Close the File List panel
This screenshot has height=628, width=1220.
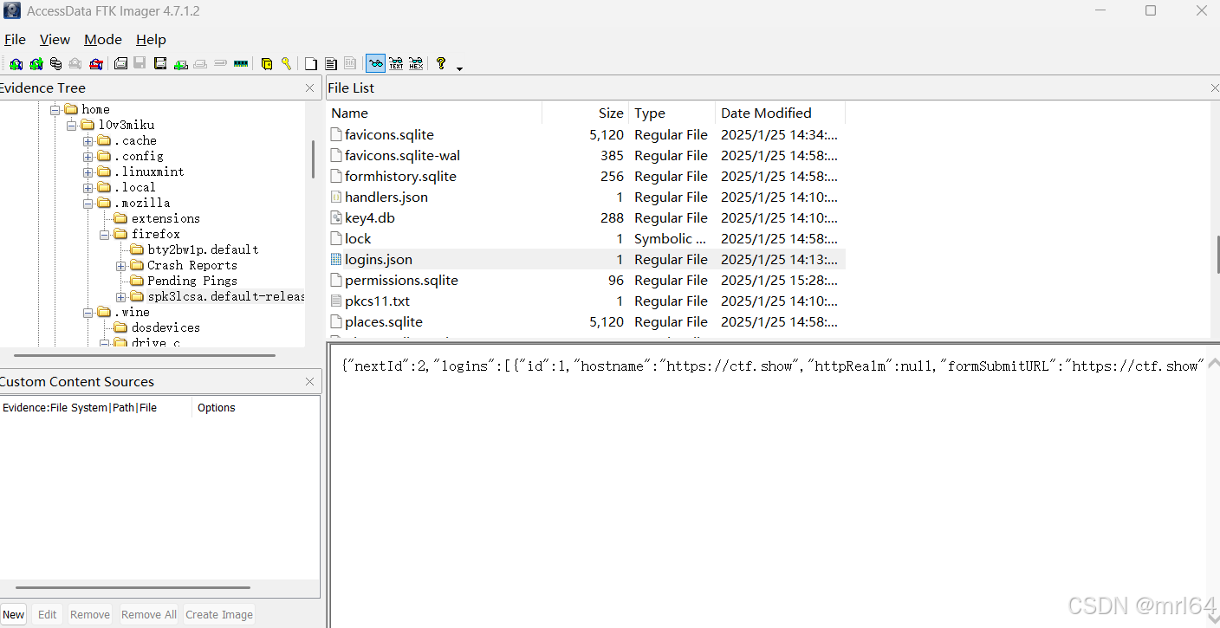point(1214,87)
